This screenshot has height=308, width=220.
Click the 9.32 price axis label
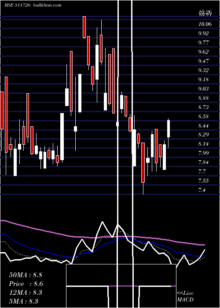pos(203,70)
